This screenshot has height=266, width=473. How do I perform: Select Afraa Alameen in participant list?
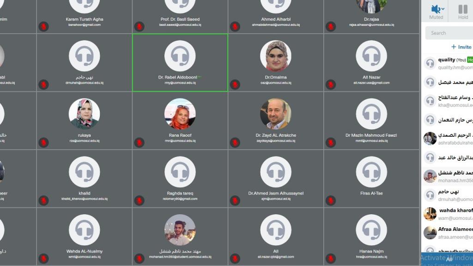[447, 233]
